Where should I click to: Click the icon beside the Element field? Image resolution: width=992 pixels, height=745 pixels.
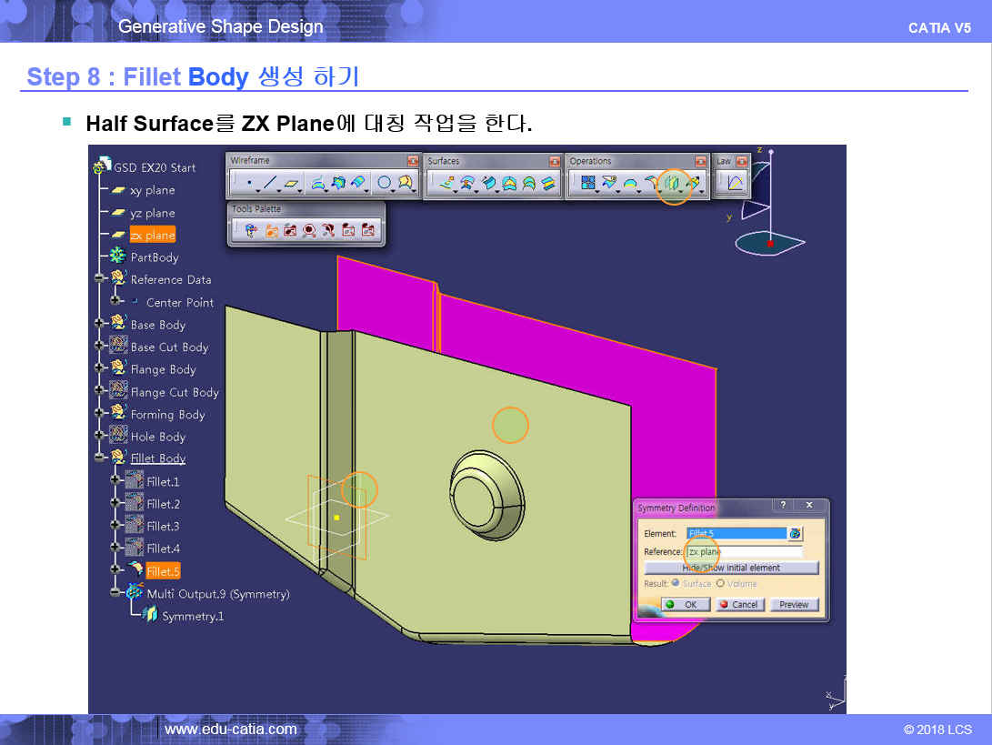point(796,533)
